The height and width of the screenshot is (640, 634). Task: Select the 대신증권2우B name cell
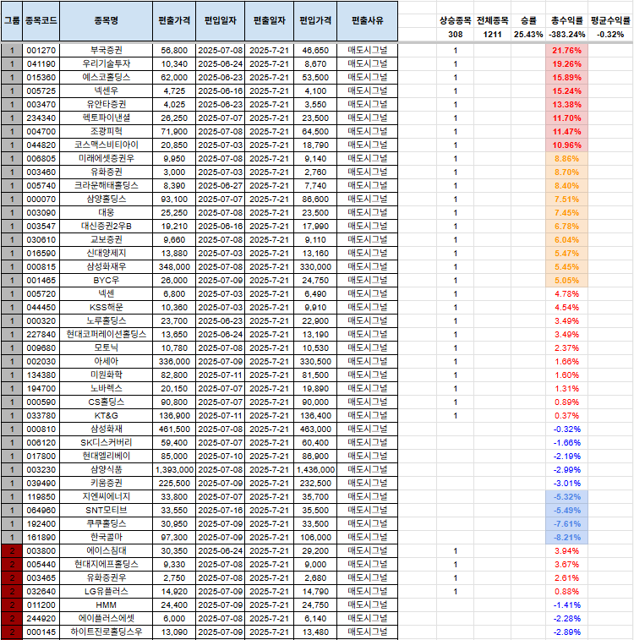106,226
